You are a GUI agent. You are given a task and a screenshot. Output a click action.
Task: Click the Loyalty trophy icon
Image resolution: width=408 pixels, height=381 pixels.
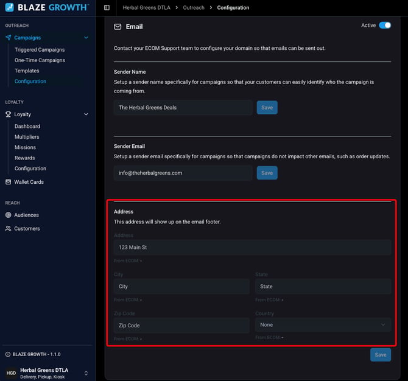pos(9,114)
